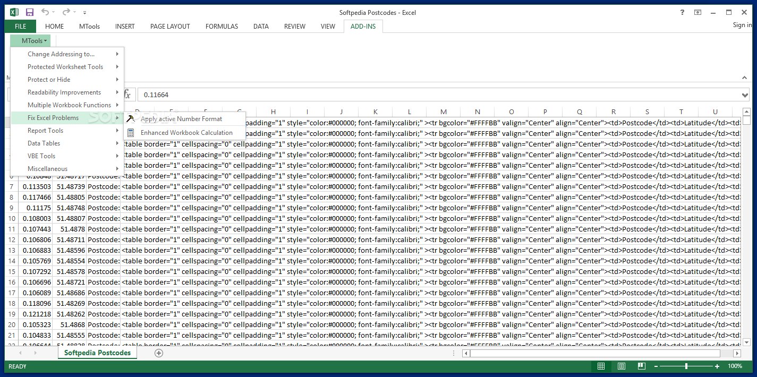Select the ADD-INS ribbon tab
The image size is (757, 377).
(363, 26)
